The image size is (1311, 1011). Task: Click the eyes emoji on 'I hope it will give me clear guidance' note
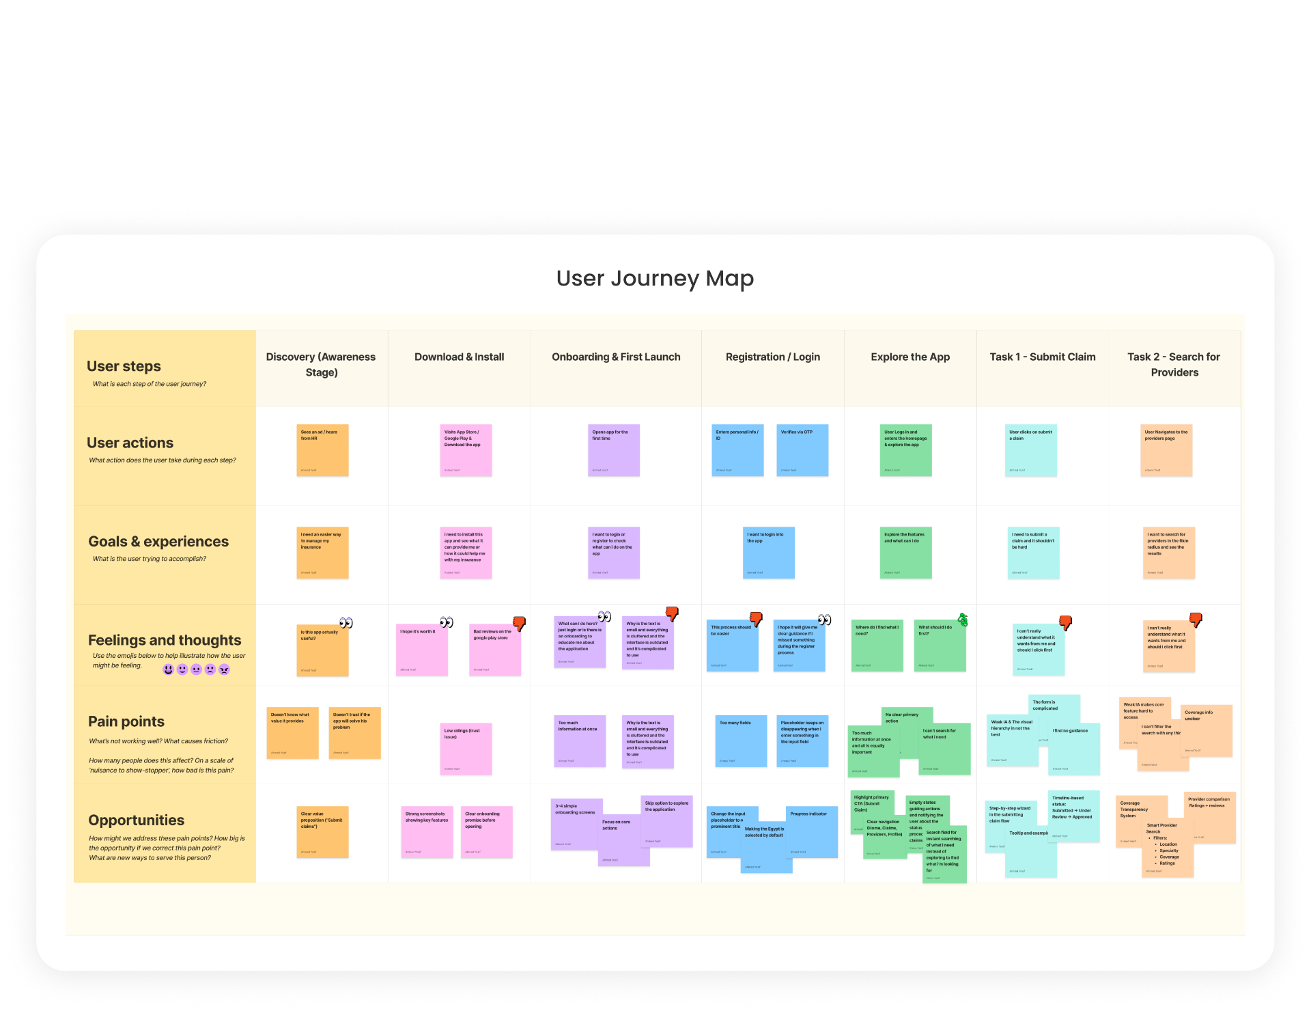tap(824, 620)
